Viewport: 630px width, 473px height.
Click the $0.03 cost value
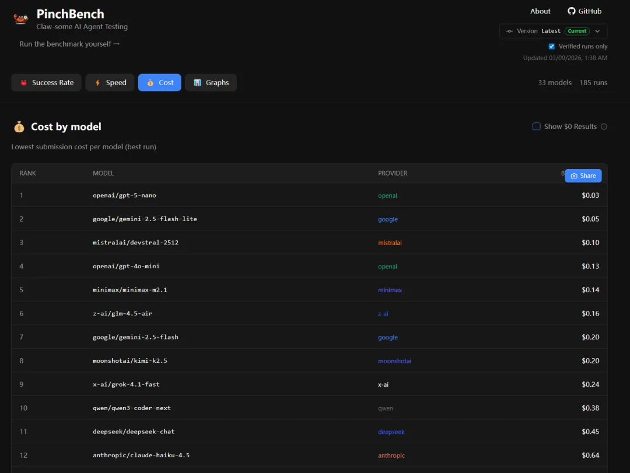point(590,195)
